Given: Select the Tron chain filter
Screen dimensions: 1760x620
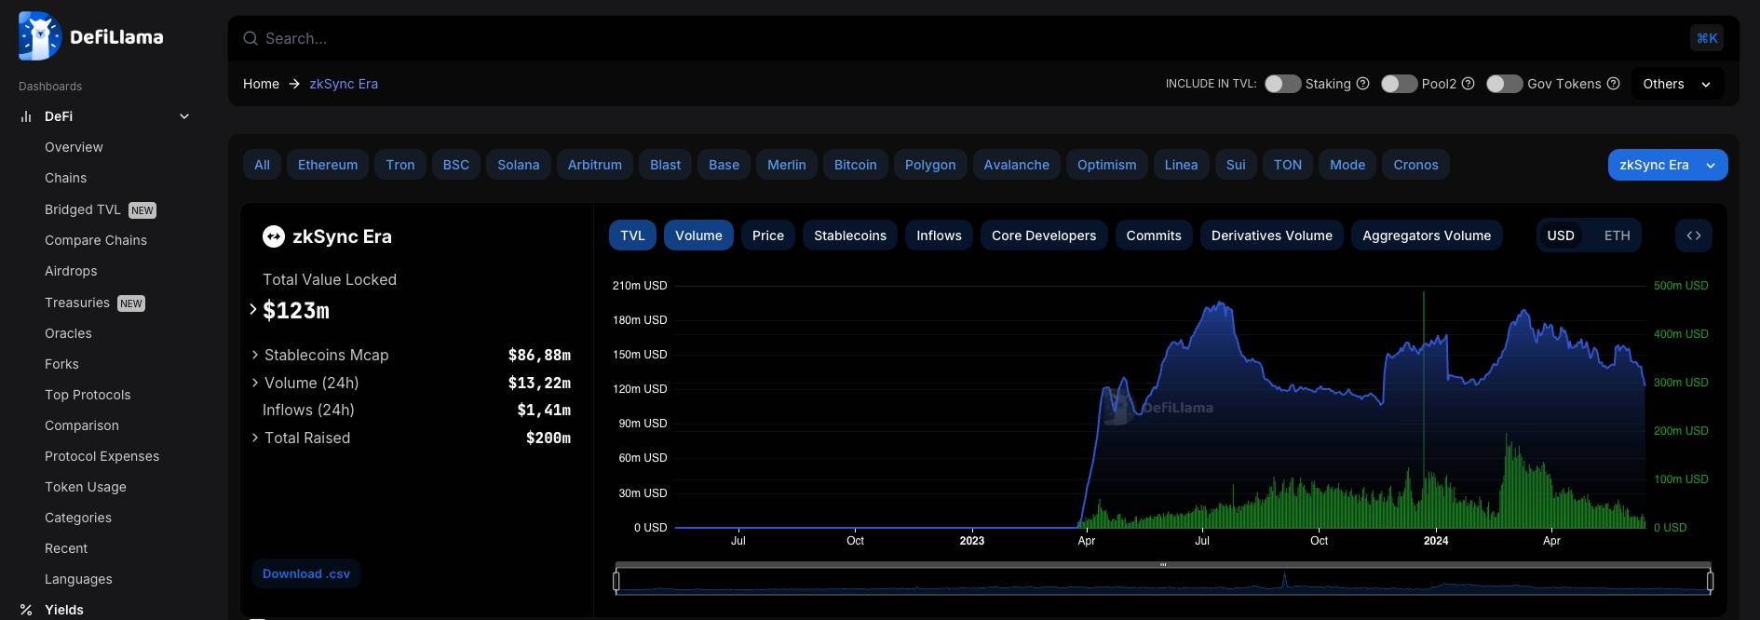Looking at the screenshot, I should click(x=400, y=165).
